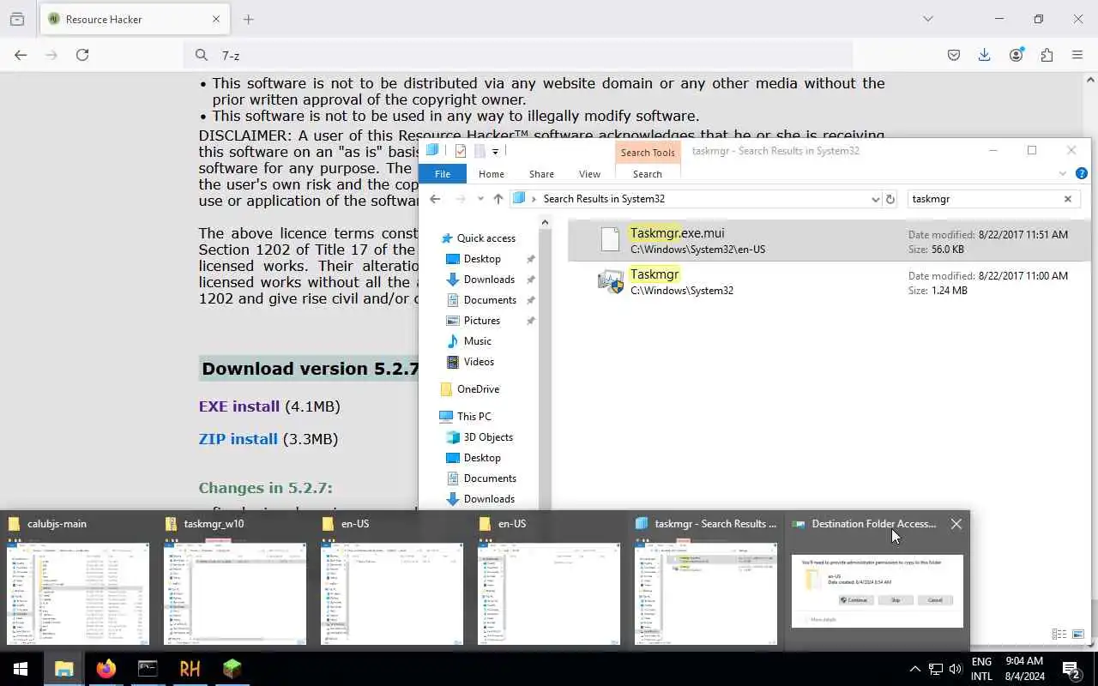
Task: Open address bar history dropdown
Action: click(875, 199)
